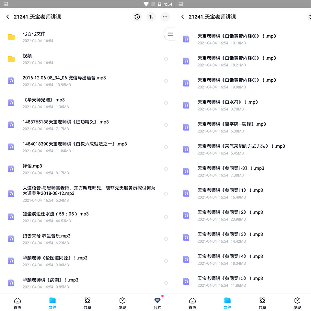Image resolution: width=311 pixels, height=311 pixels.
Task: Switch to 共享 tab in left panel
Action: [x=87, y=303]
